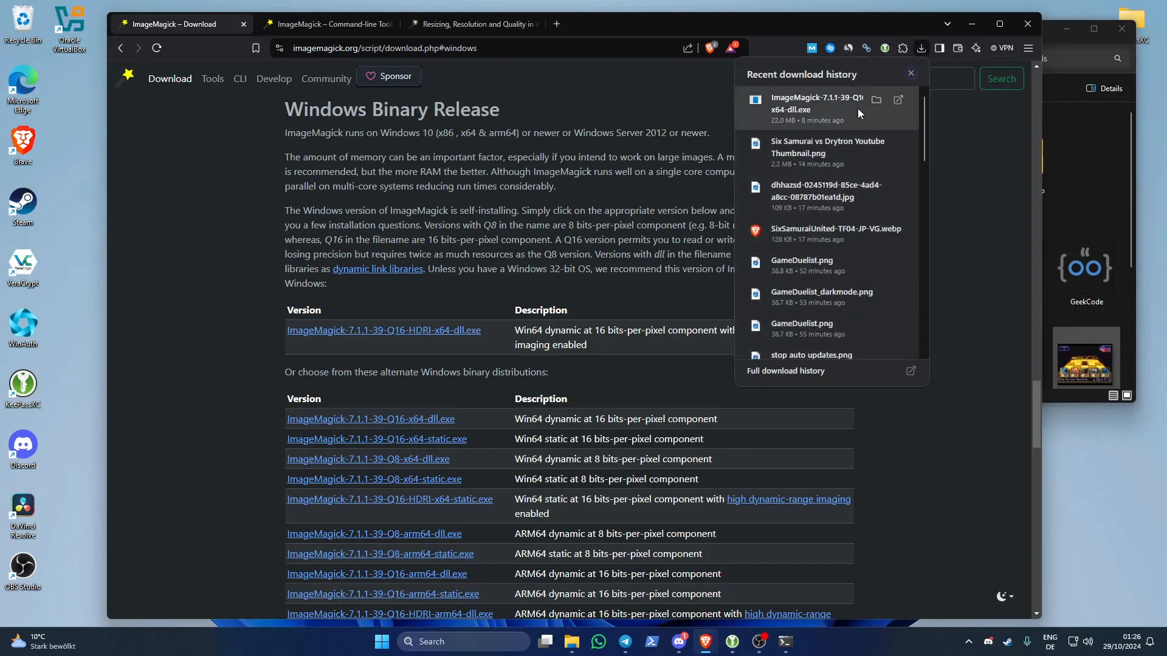The width and height of the screenshot is (1167, 656).
Task: Download ImageMagick-7.1.1-39-Q8-arm64-static.exe
Action: (380, 553)
